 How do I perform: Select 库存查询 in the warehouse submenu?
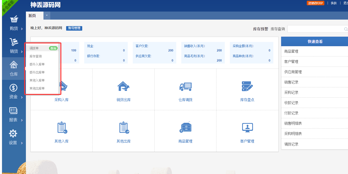coord(35,56)
